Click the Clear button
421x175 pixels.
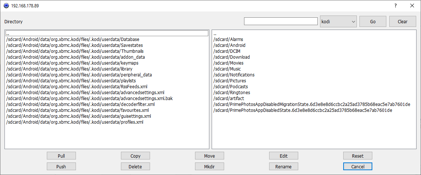(x=403, y=21)
